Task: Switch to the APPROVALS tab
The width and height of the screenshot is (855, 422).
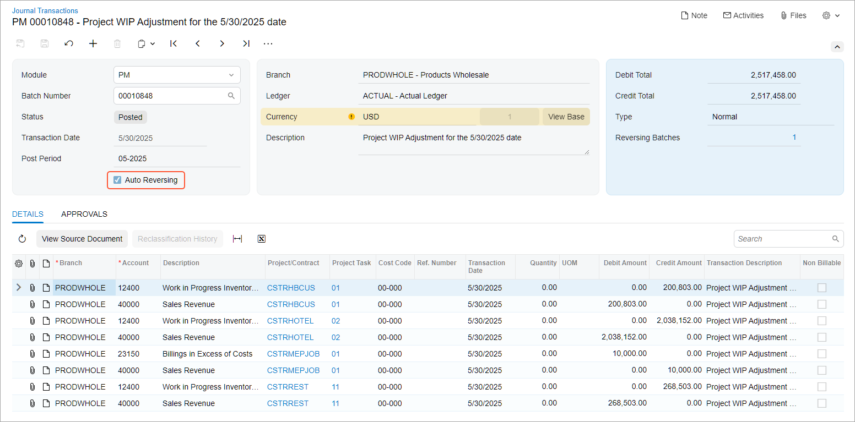Action: 84,214
